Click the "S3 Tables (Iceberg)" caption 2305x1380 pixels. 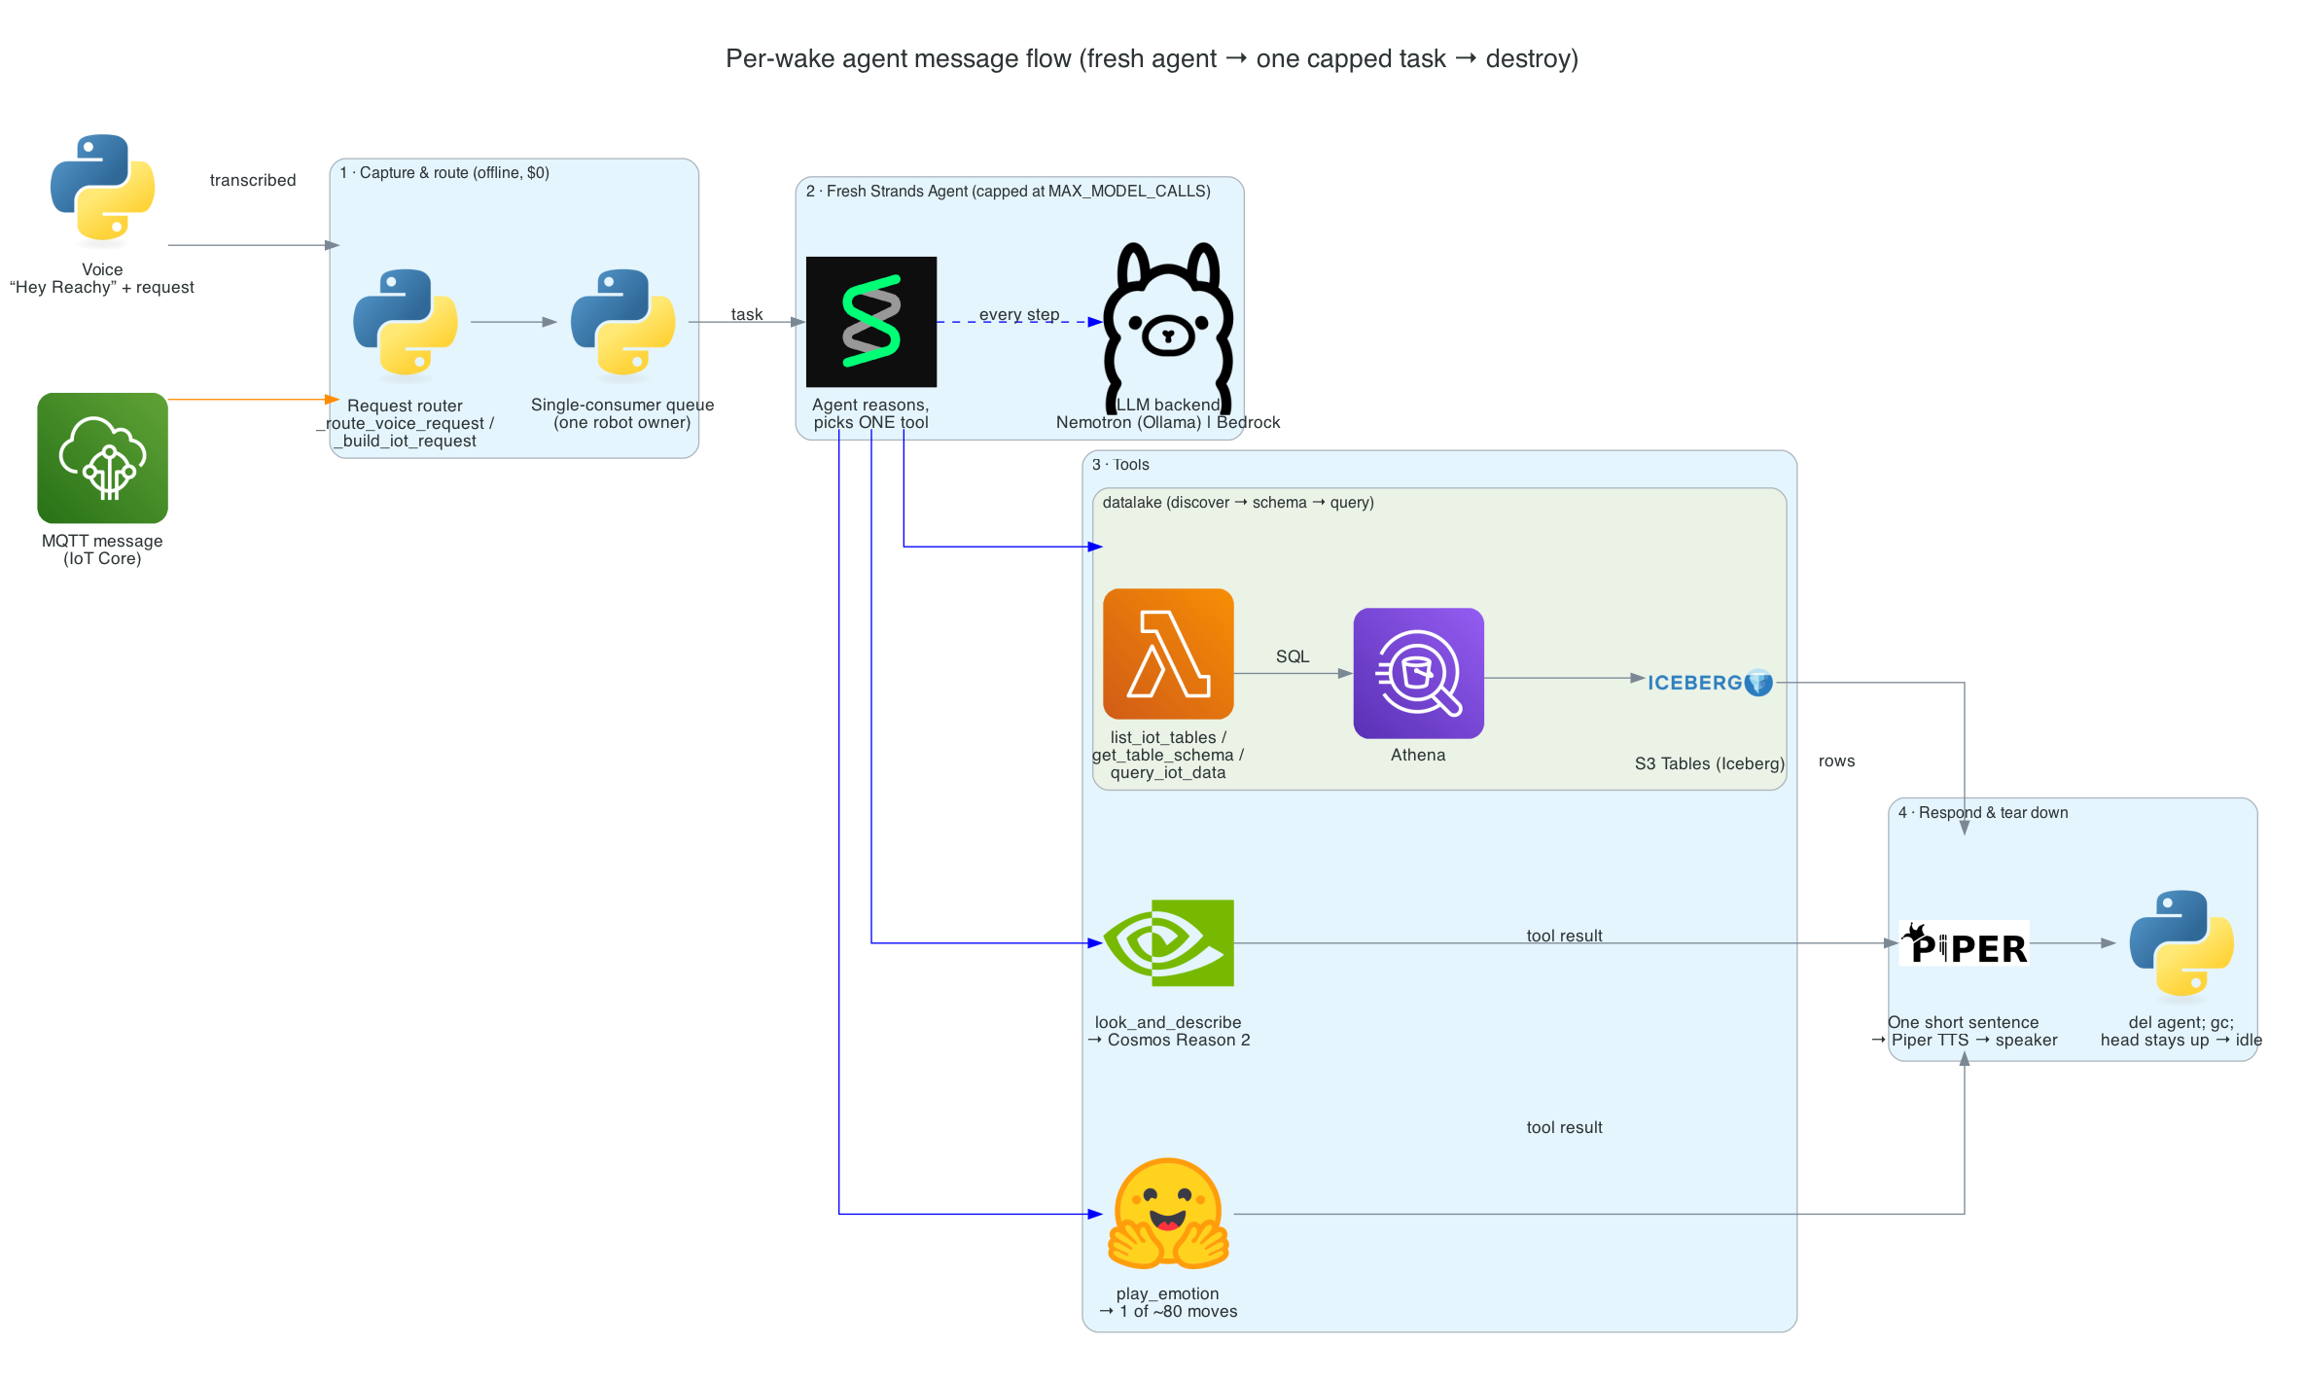pos(1710,763)
